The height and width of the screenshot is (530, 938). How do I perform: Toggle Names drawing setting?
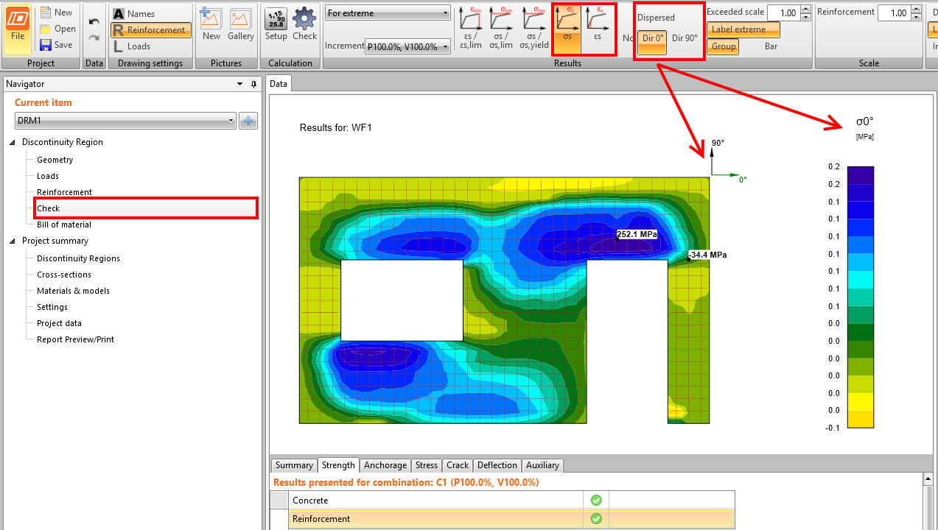(x=133, y=13)
